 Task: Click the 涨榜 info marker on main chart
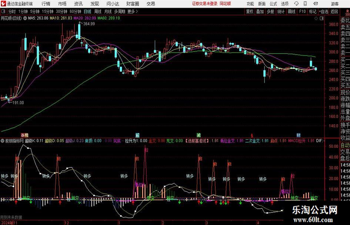tap(25, 135)
